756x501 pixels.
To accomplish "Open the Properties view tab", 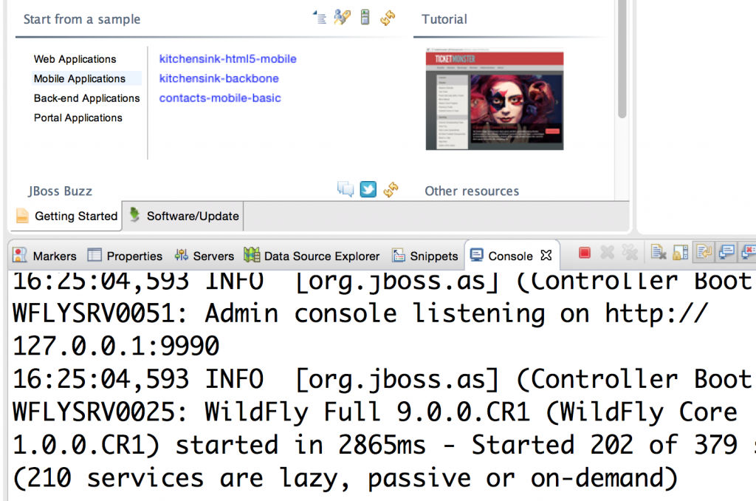I will [x=126, y=256].
